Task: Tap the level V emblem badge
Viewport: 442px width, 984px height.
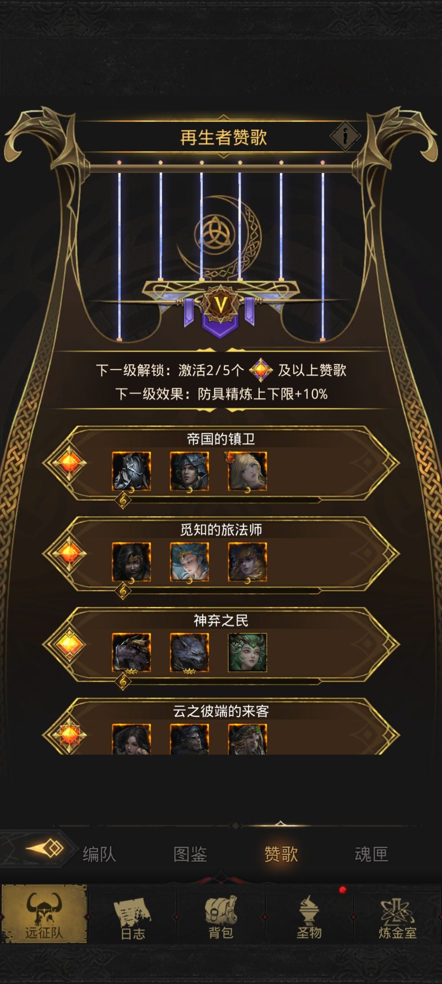Action: coord(220,305)
